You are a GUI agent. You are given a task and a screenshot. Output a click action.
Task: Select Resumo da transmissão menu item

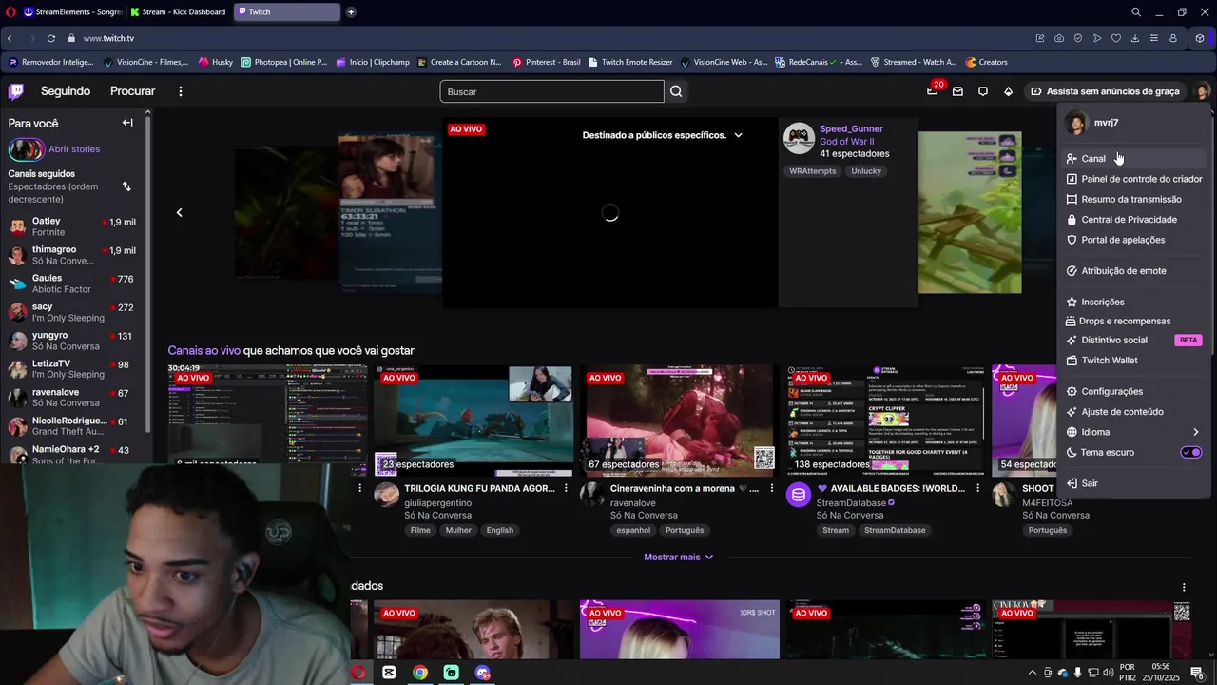[1134, 199]
